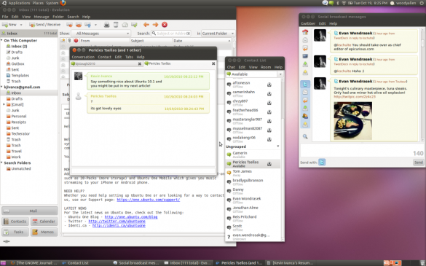Click info icon next to Pericles Tsellos contact
The width and height of the screenshot is (426, 266).
(269, 164)
